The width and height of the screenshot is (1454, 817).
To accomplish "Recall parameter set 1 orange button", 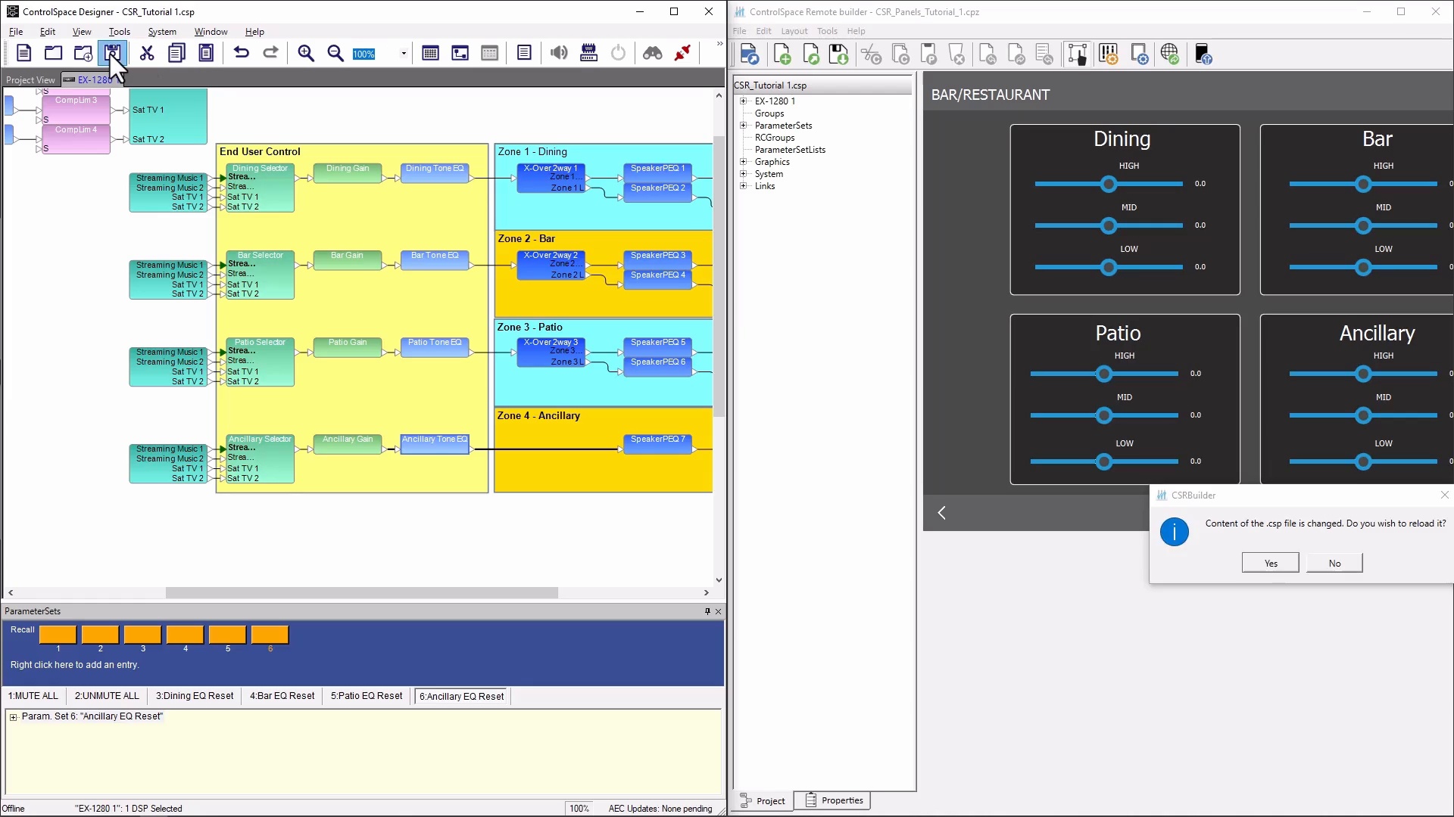I will pos(58,634).
